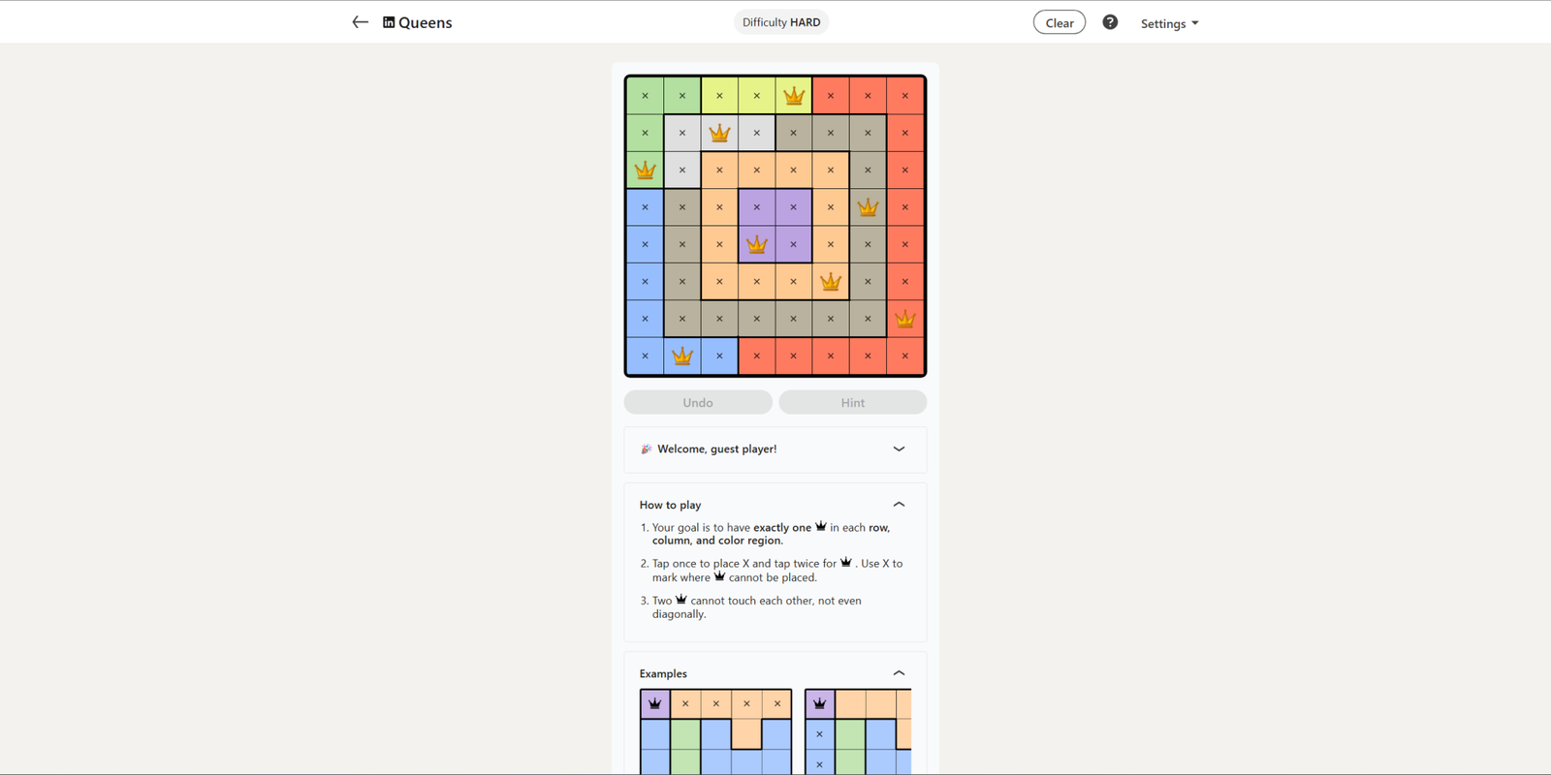Click the crown in the green left column

coord(645,170)
